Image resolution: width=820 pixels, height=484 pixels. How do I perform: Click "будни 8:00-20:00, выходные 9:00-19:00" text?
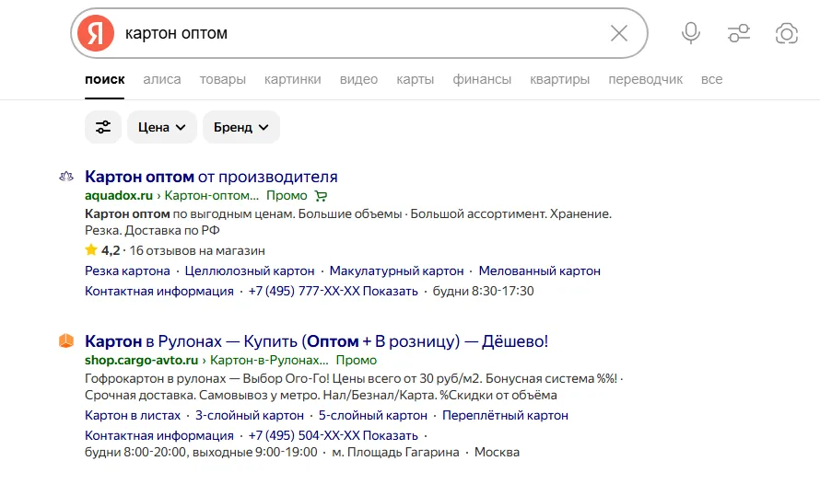pos(201,452)
